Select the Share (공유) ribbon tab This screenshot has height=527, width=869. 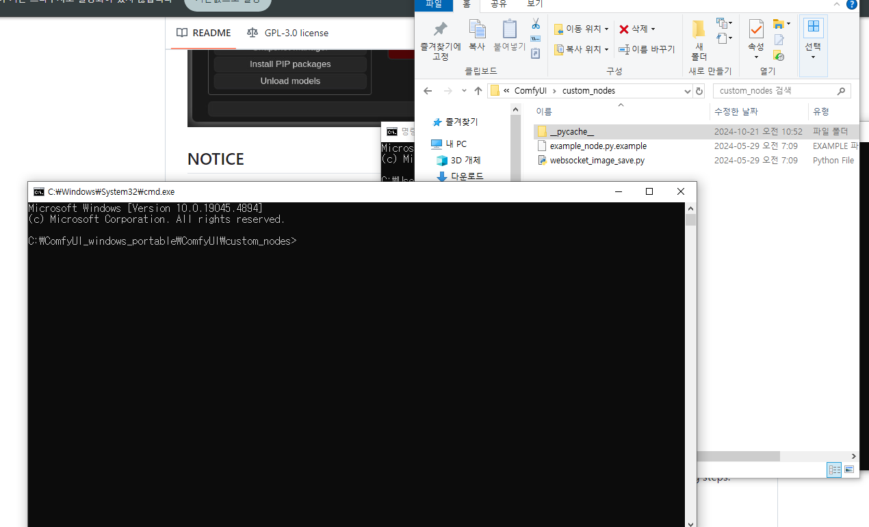(498, 4)
